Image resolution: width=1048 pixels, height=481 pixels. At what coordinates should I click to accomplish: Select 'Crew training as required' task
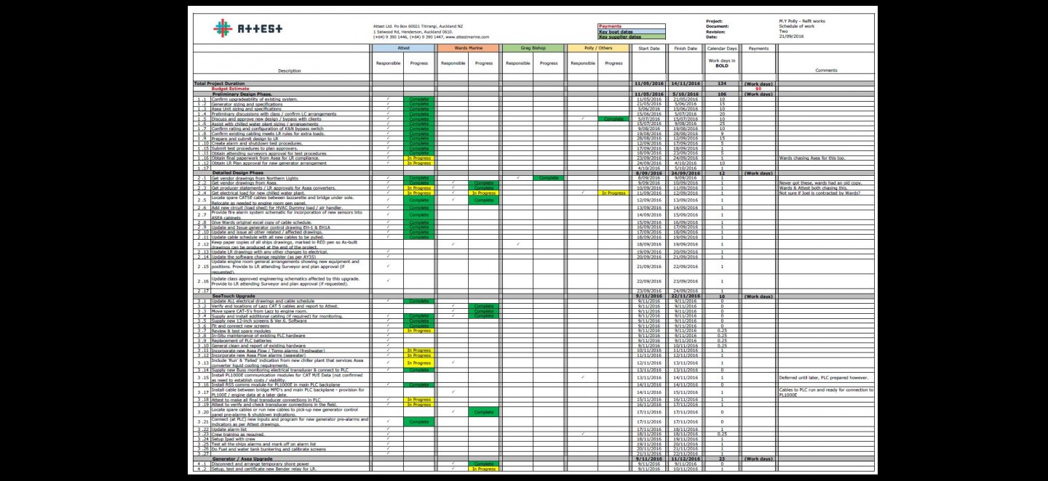pyautogui.click(x=238, y=434)
